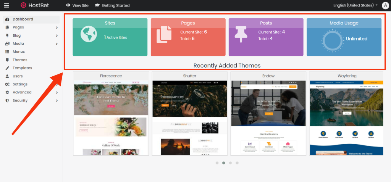Click the "Unlimited" media usage text
Image resolution: width=391 pixels, height=182 pixels.
tap(357, 39)
